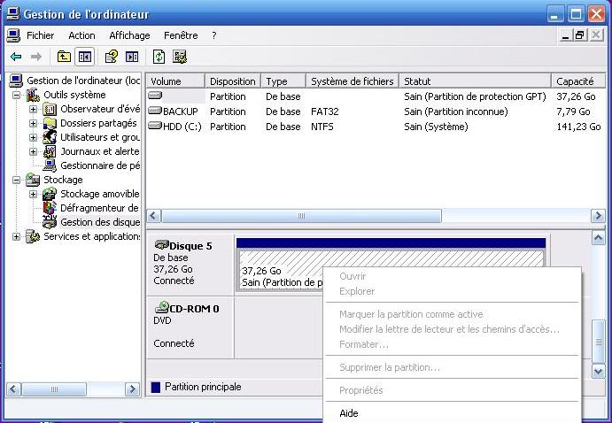Select the 37,26 Go hatched partition block
Screen dimensions: 612x423
(391, 269)
